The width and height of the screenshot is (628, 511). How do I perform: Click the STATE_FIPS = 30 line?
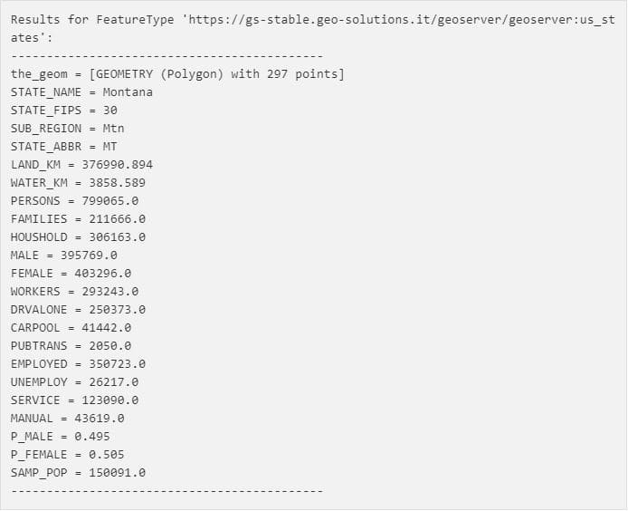pos(64,111)
